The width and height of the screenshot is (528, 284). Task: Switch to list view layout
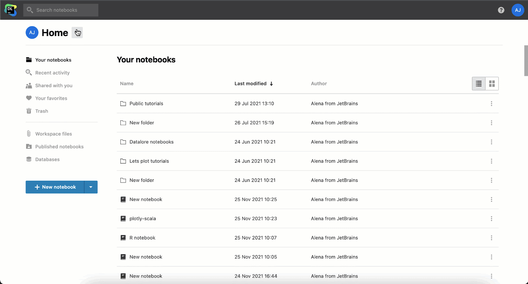coord(478,84)
